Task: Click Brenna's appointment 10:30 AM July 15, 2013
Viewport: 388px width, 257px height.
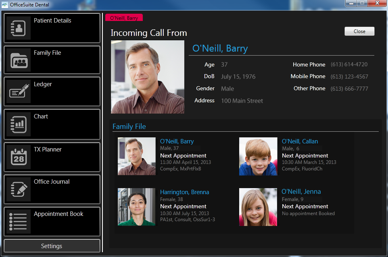Action: tap(185, 213)
